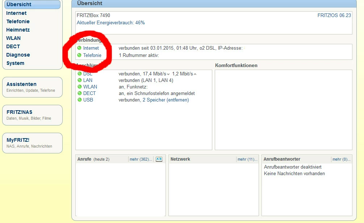
Task: Show more calls via mehr (362)...
Action: 141,159
